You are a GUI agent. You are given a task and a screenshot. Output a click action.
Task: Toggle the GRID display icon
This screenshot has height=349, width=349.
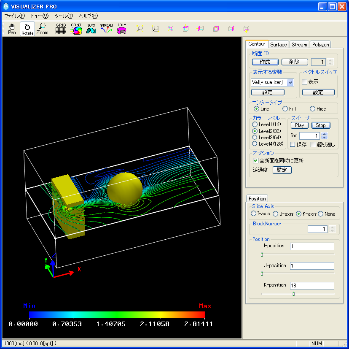61,29
